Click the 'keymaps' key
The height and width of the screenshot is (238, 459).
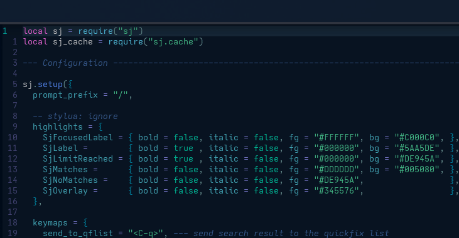(50, 222)
